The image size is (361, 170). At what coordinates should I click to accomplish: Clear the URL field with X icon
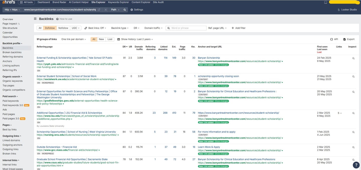[106, 10]
